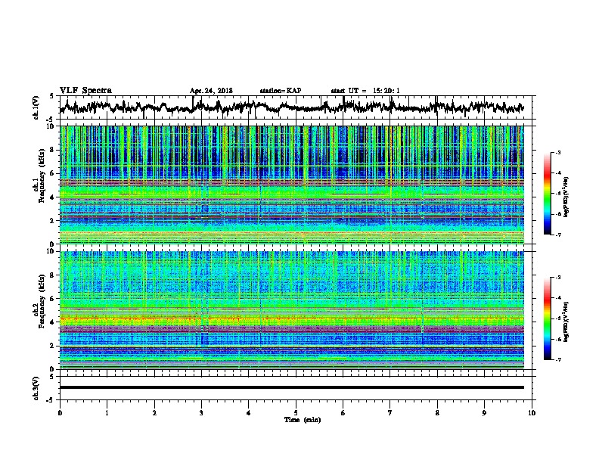Click the date 'Apr. 24, 2018'
The image size is (599, 463).
[x=211, y=91]
